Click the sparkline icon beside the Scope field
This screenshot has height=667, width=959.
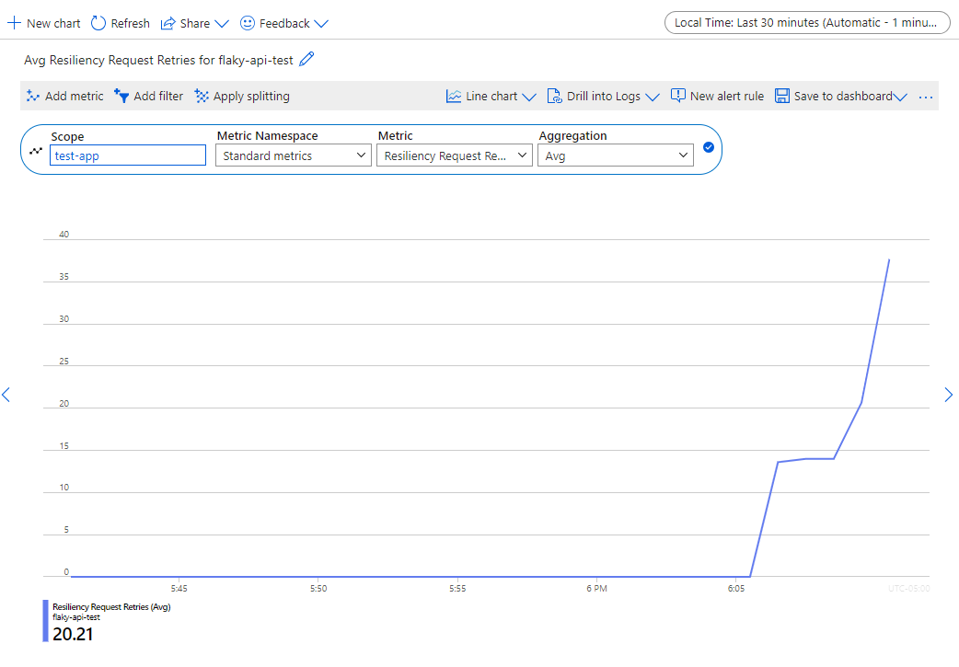tap(36, 149)
